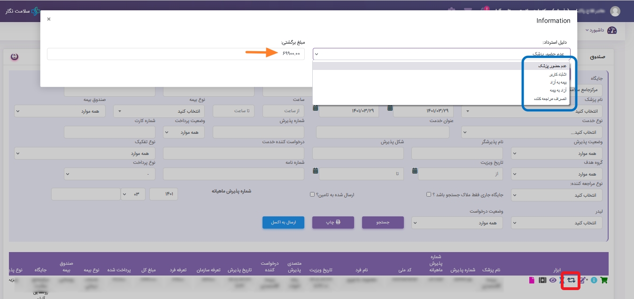Select 'اشتباه کاربر' from the refund reason list
Screen dimensions: 634x299
(558, 74)
